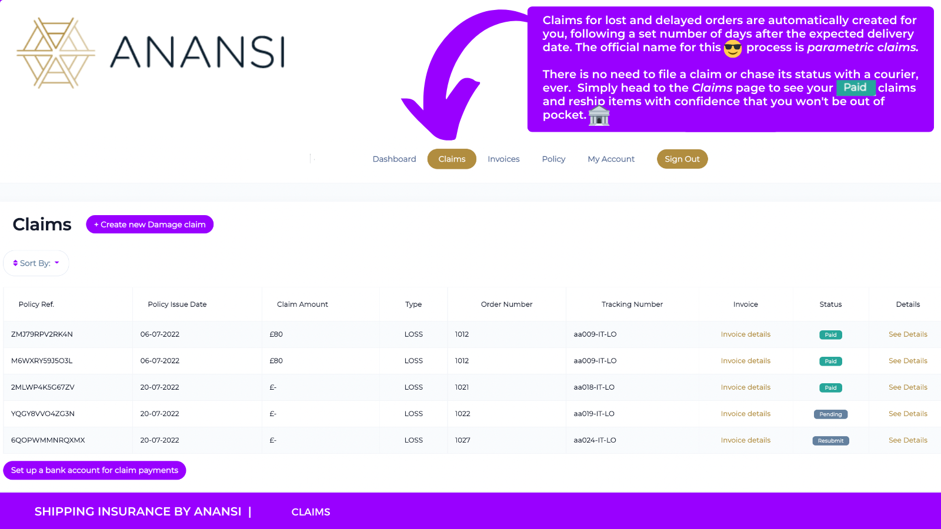Select the Claims tab

click(452, 159)
